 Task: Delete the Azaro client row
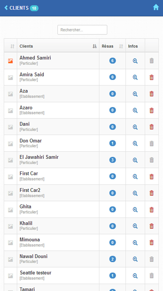coord(152,111)
